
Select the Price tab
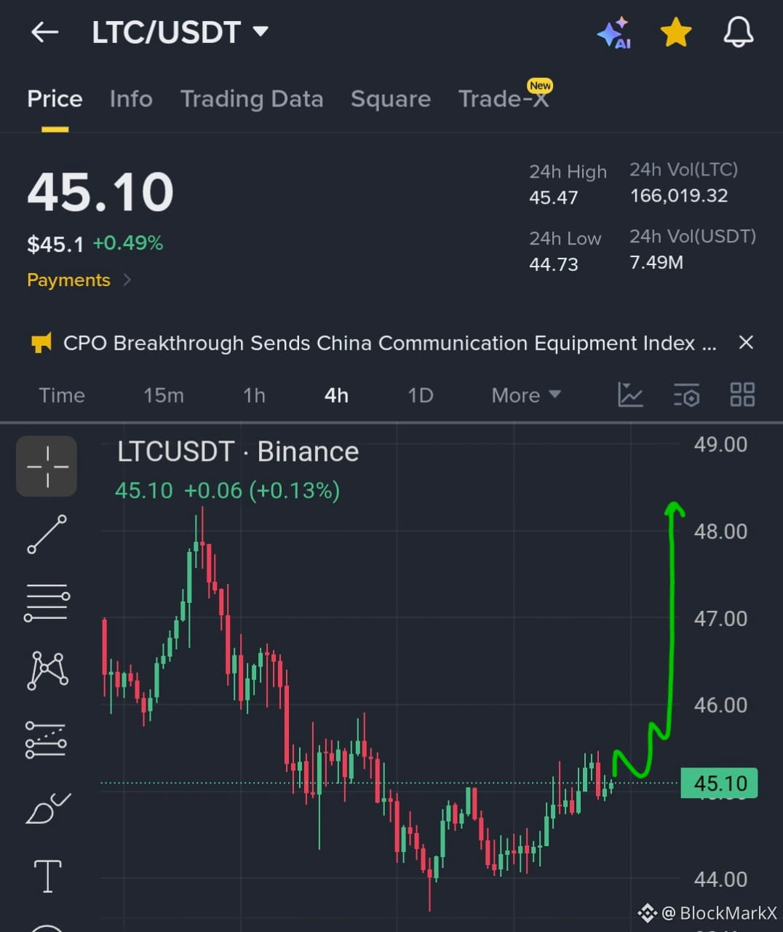[55, 99]
